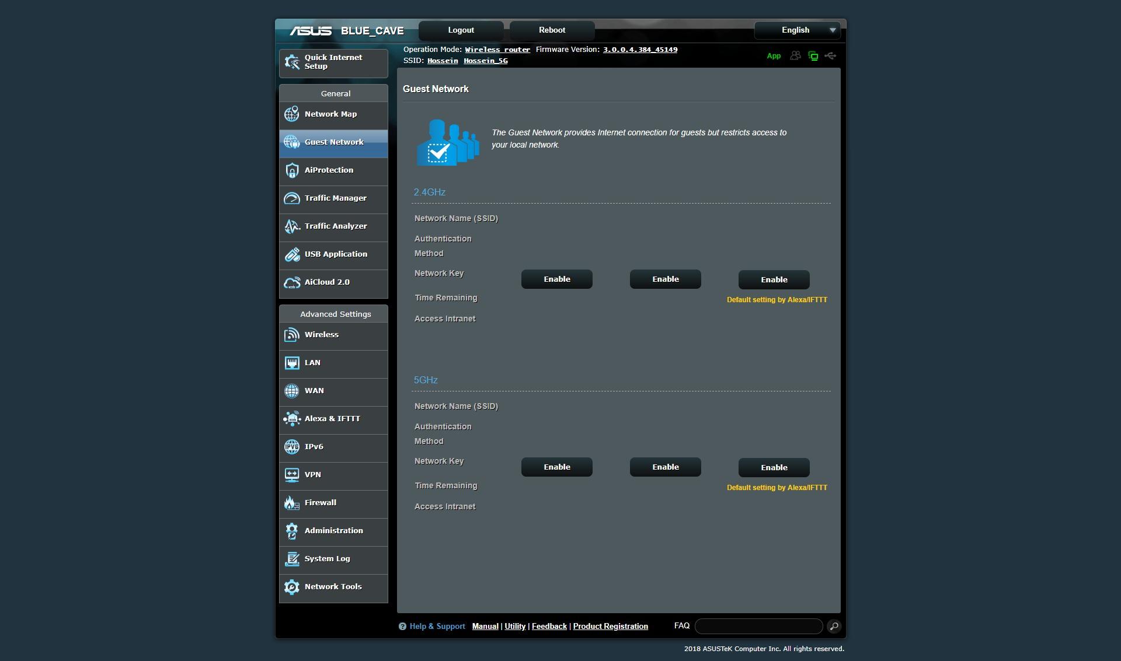The width and height of the screenshot is (1121, 661).
Task: Click the FAQ search input field
Action: tap(758, 626)
